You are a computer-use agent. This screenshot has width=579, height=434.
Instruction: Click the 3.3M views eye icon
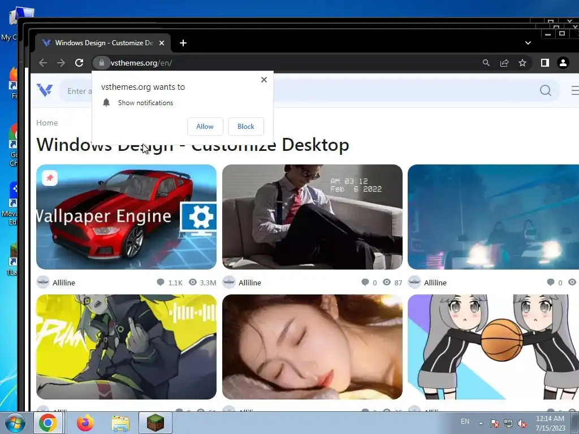click(193, 283)
